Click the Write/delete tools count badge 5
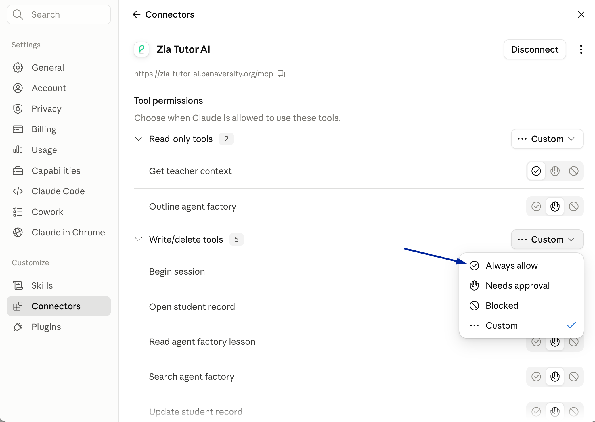 (x=236, y=239)
